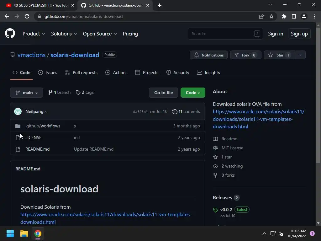Open the star lists dropdown arrow

click(x=300, y=55)
